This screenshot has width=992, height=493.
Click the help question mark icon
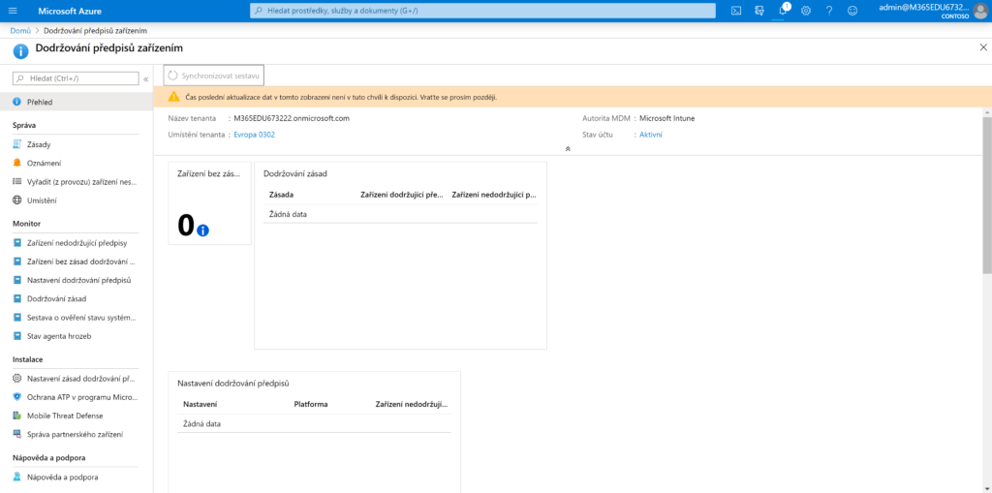(x=828, y=11)
